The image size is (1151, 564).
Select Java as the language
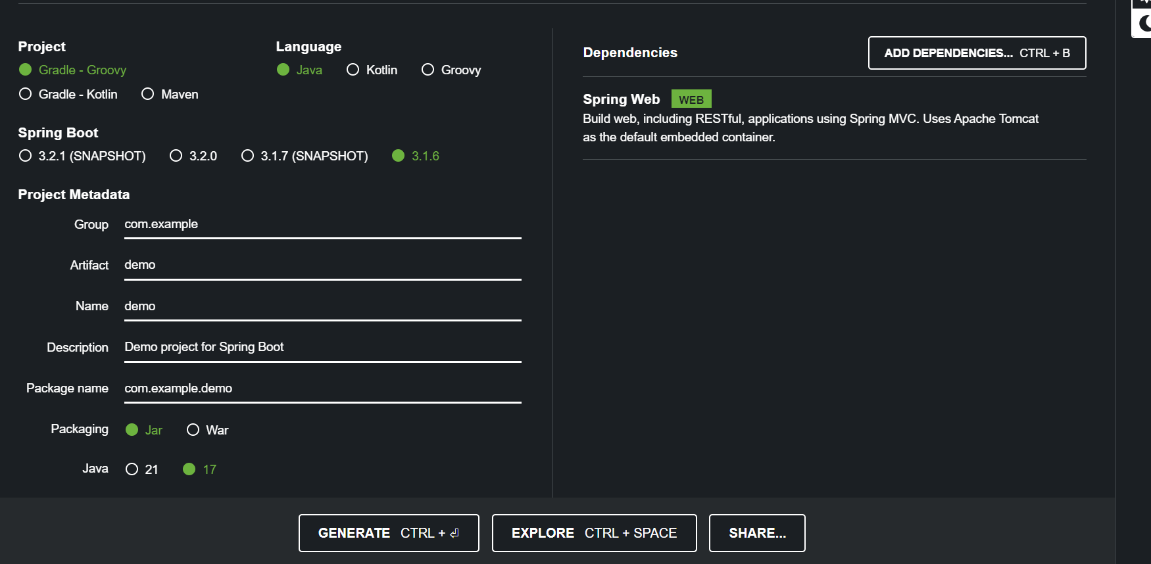(x=299, y=70)
